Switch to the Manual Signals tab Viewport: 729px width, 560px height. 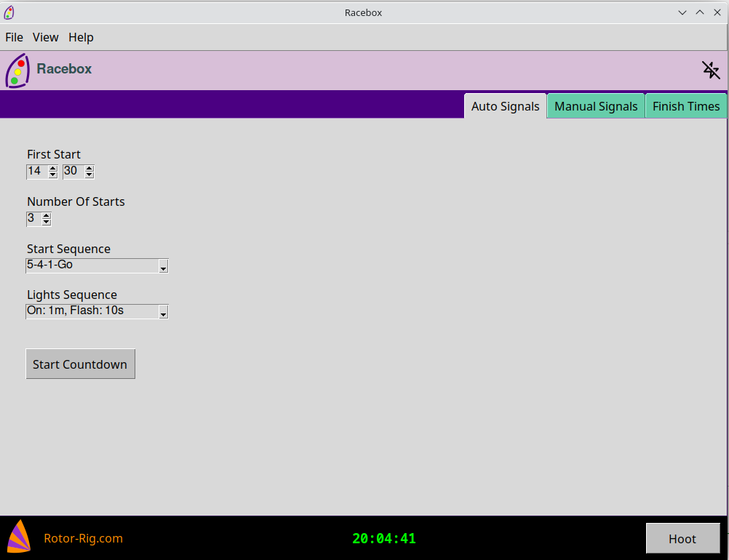(x=596, y=106)
